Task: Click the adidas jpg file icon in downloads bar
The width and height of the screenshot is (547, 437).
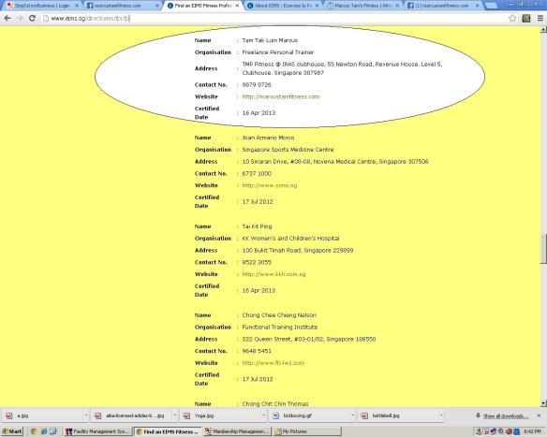Action: [x=98, y=415]
